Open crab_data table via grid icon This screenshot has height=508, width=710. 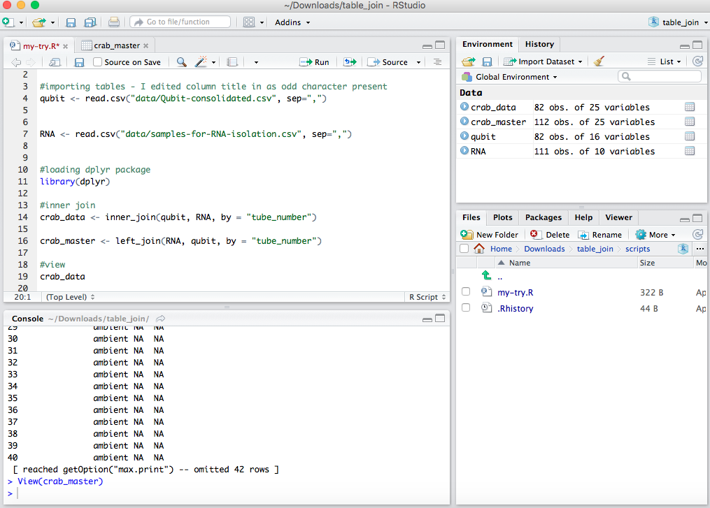[x=690, y=107]
